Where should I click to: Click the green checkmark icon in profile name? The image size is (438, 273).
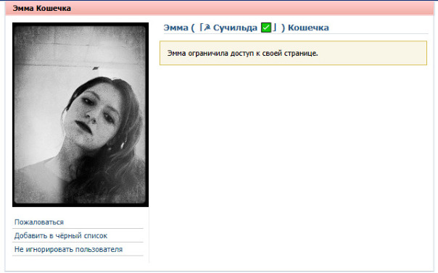(x=266, y=28)
